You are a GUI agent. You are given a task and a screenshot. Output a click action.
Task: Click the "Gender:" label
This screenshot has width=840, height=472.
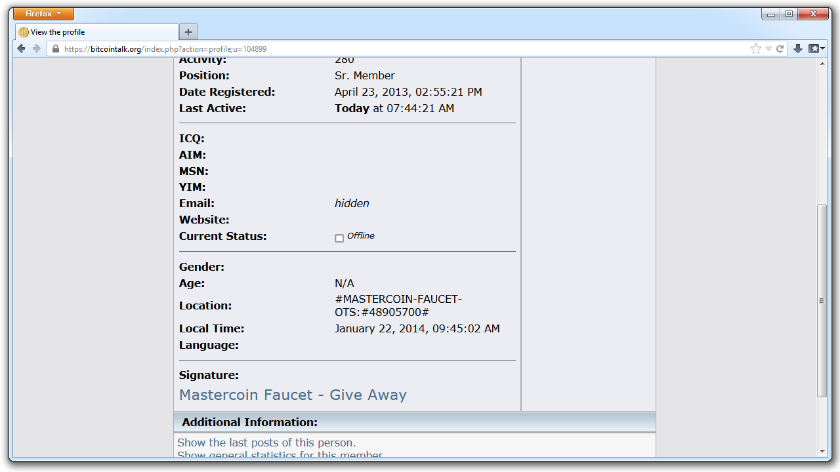click(201, 267)
